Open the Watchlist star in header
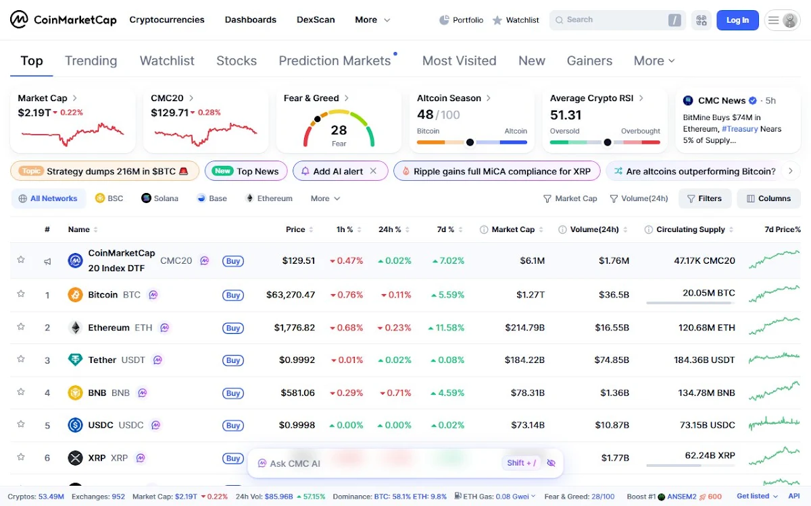The width and height of the screenshot is (811, 506). [x=497, y=20]
